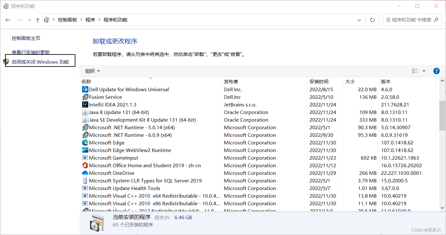
Task: Click the Microsoft OneDrive cloud icon
Action: point(85,173)
